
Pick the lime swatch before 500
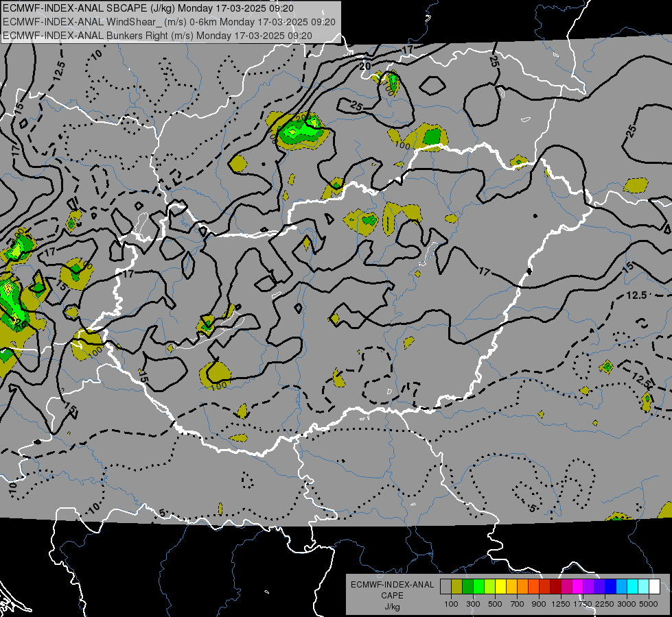pos(489,586)
